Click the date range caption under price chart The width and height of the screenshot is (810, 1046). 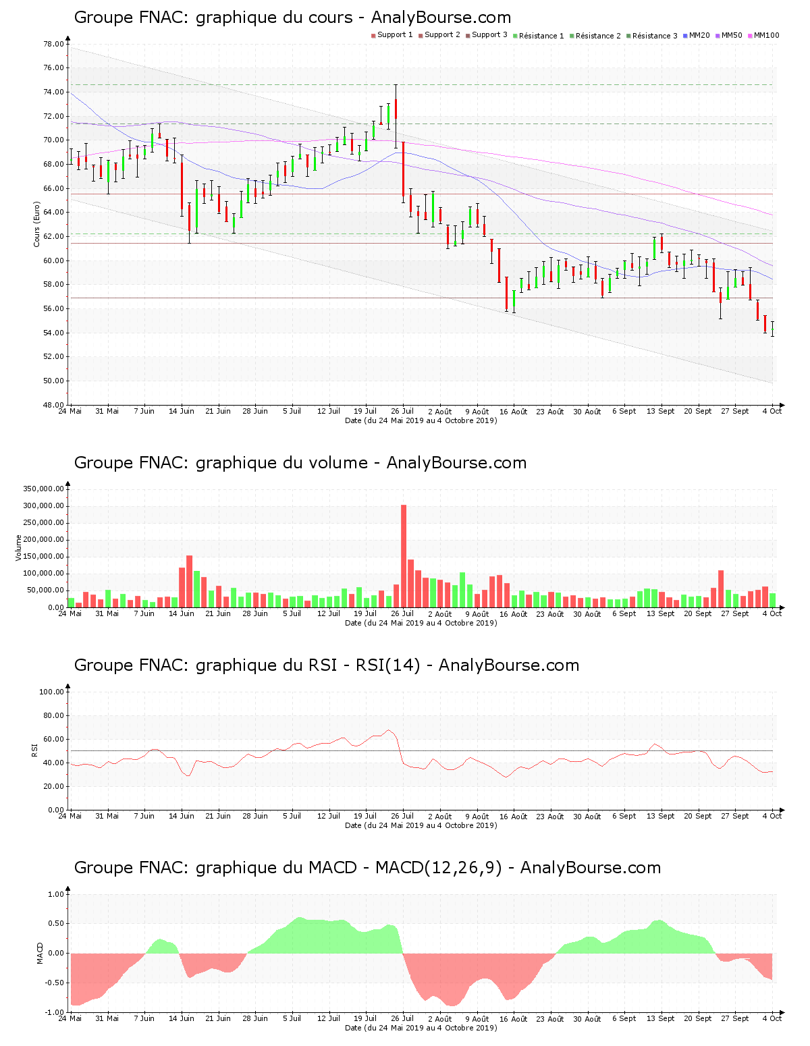pyautogui.click(x=421, y=420)
